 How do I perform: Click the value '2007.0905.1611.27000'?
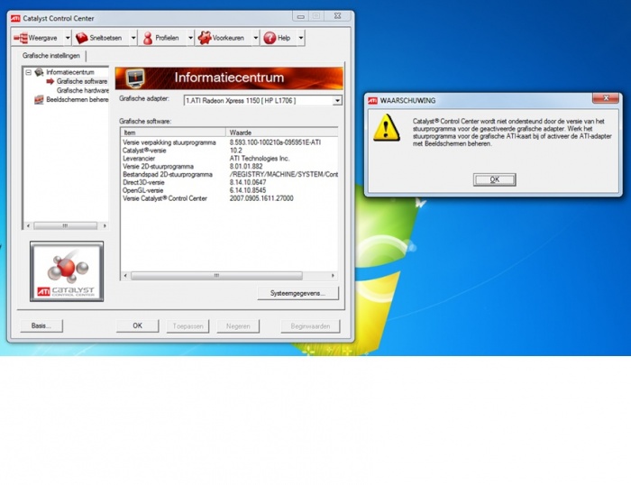coord(261,198)
